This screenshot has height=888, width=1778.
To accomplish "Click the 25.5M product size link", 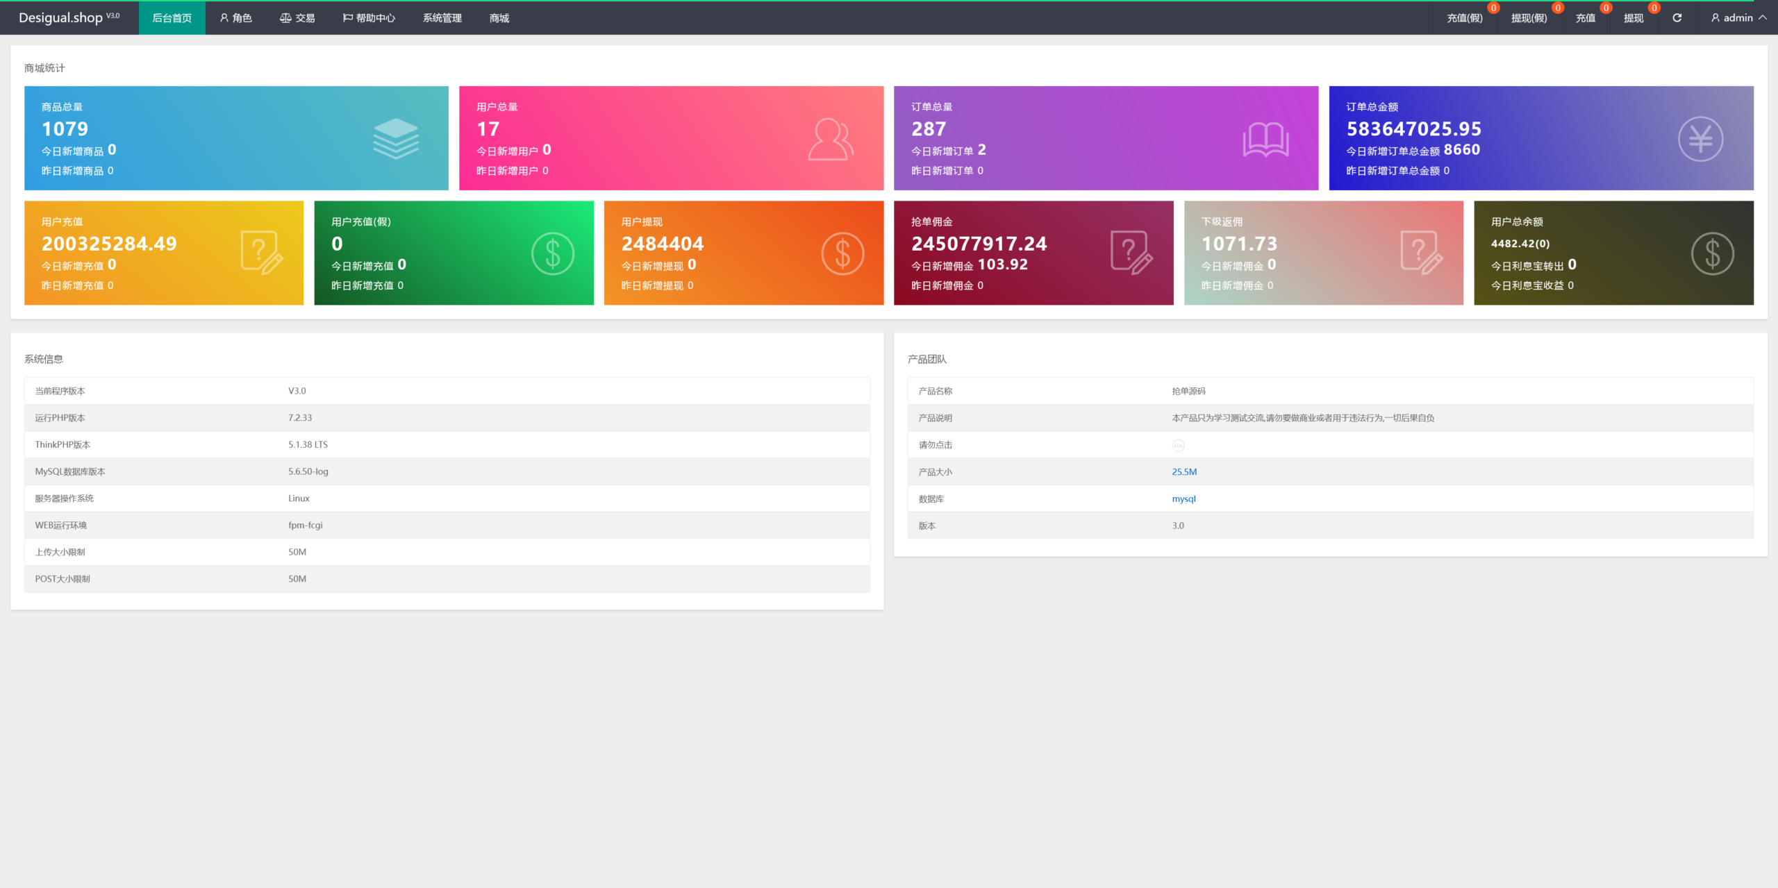I will click(x=1184, y=472).
